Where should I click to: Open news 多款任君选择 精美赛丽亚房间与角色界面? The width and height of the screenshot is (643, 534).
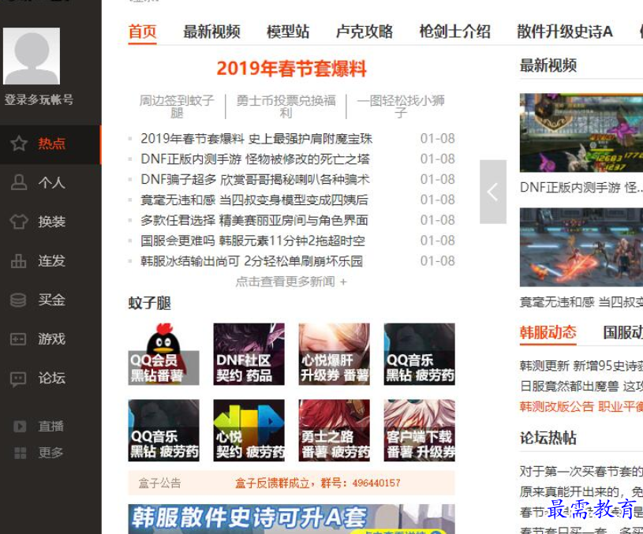[254, 221]
